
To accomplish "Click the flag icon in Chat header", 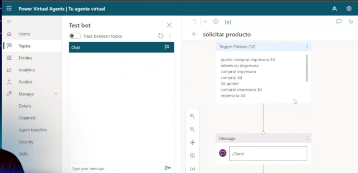I will [167, 47].
